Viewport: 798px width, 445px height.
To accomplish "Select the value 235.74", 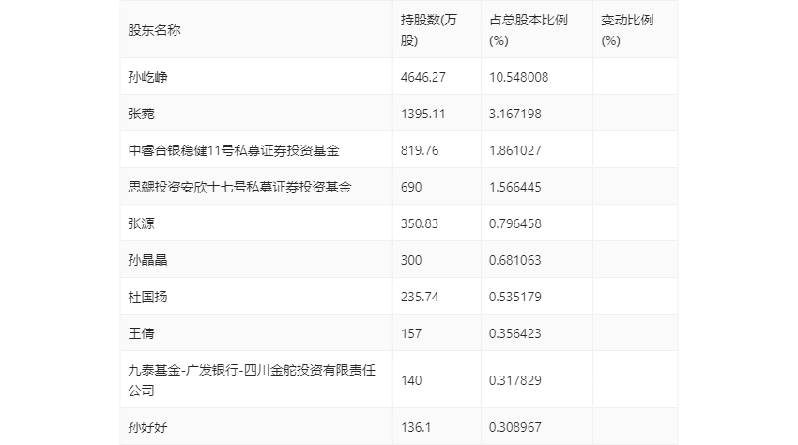I will pyautogui.click(x=420, y=297).
